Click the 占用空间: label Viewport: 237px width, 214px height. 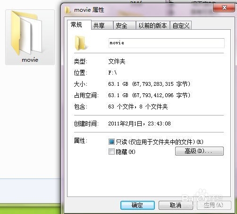[86, 95]
